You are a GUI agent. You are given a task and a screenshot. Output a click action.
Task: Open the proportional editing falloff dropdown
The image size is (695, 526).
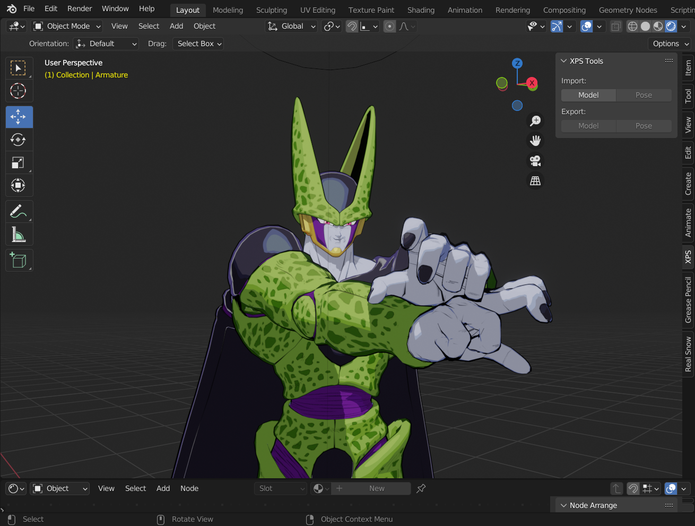pos(407,26)
